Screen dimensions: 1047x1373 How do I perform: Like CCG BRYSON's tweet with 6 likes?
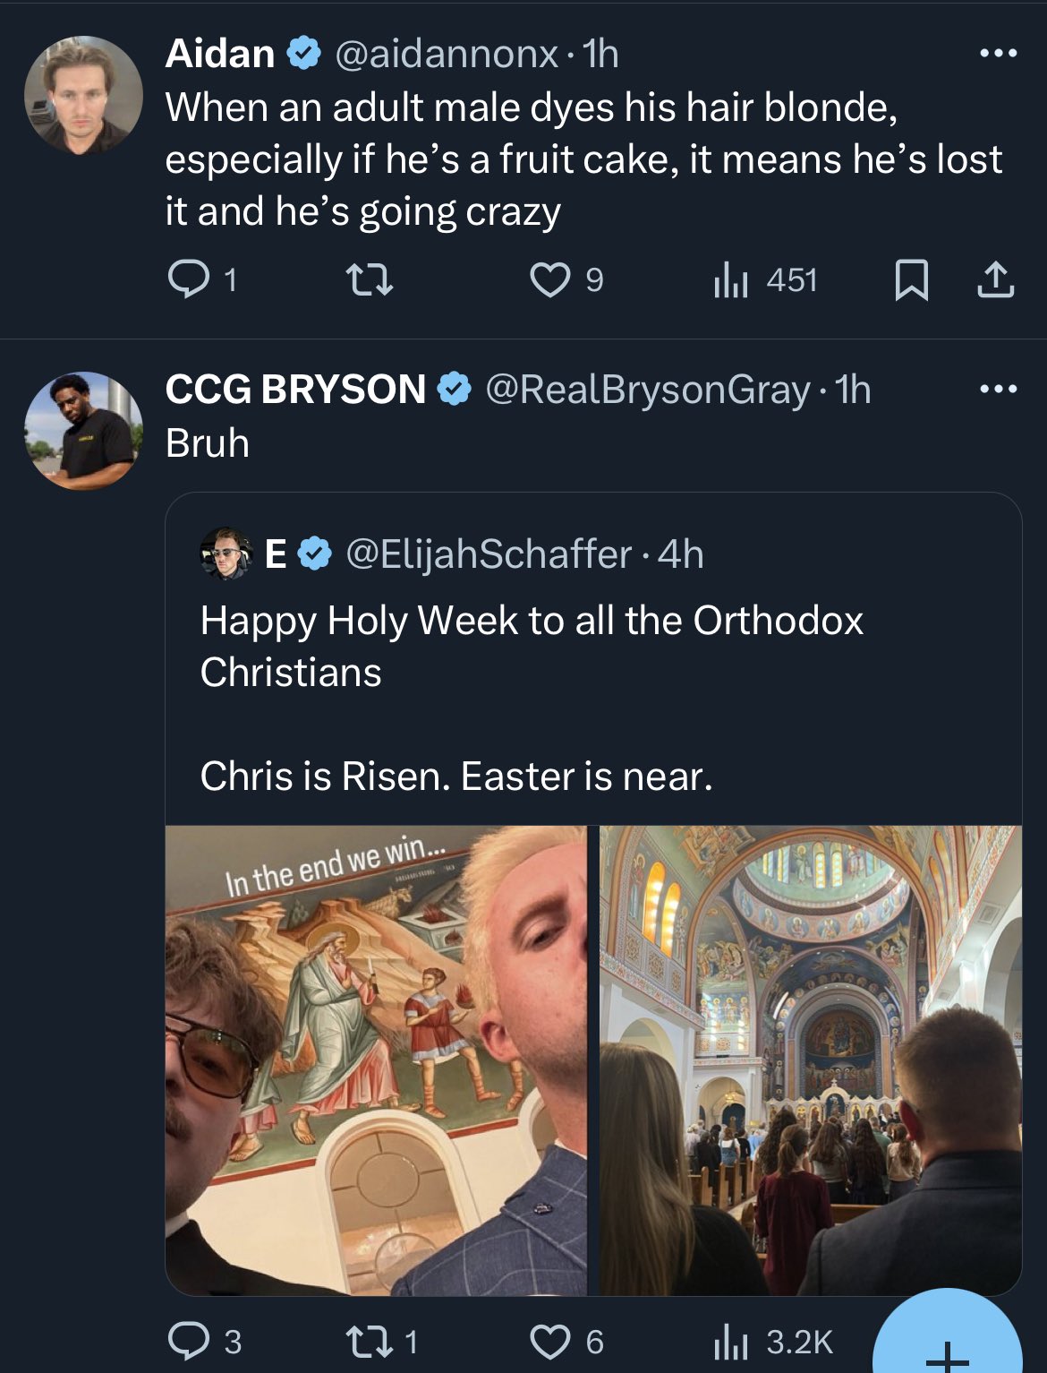(566, 1341)
